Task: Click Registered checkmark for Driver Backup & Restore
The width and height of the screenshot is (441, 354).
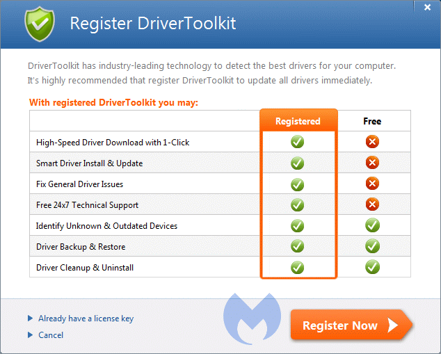Action: (x=298, y=246)
